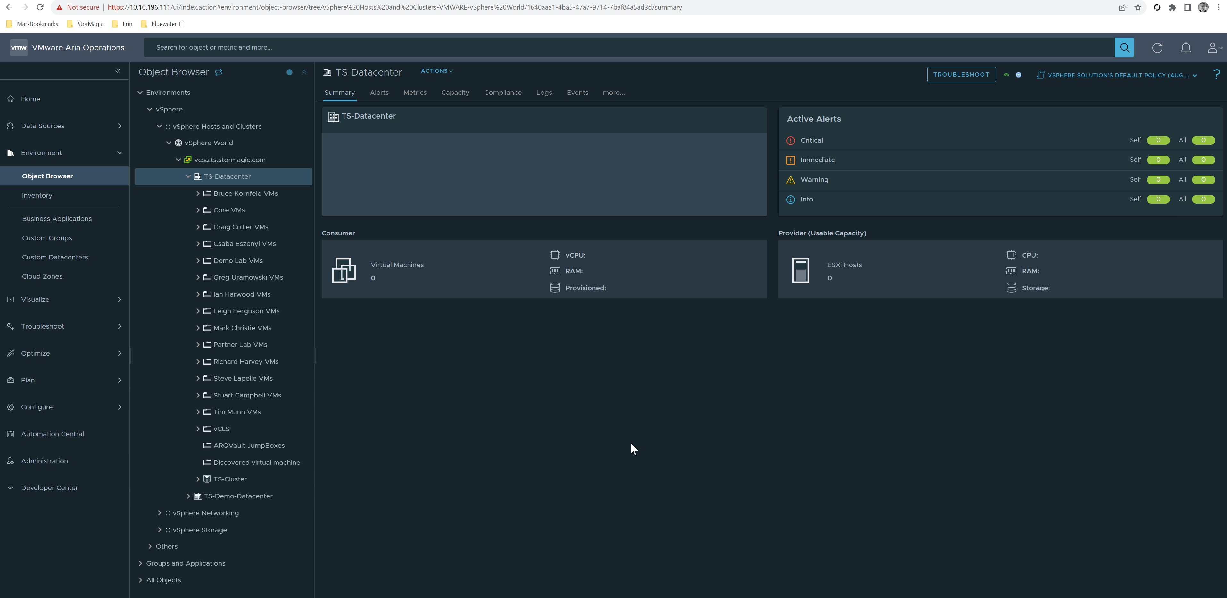Screen dimensions: 1227x598
Task: Open the notifications bell
Action: point(1186,48)
